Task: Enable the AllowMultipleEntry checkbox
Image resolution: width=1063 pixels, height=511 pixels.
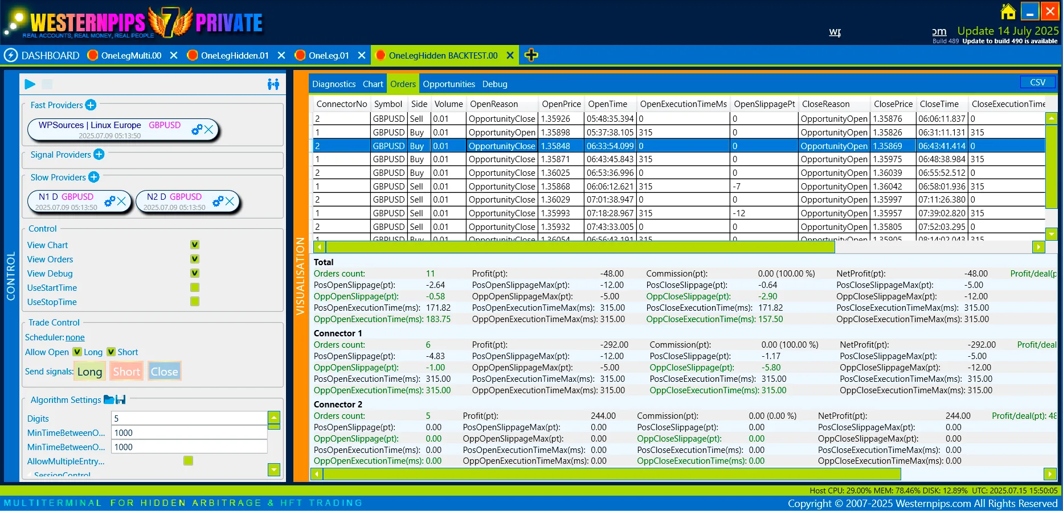Action: pyautogui.click(x=189, y=461)
